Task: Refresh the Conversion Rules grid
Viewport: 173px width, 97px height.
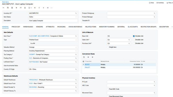Action: 84,57
